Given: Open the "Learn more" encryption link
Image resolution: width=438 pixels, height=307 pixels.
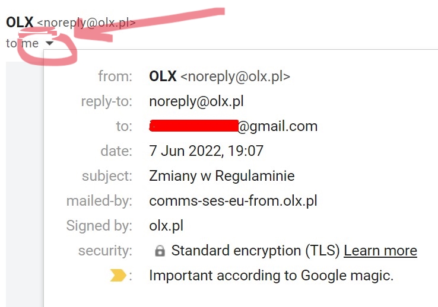Looking at the screenshot, I should point(380,251).
